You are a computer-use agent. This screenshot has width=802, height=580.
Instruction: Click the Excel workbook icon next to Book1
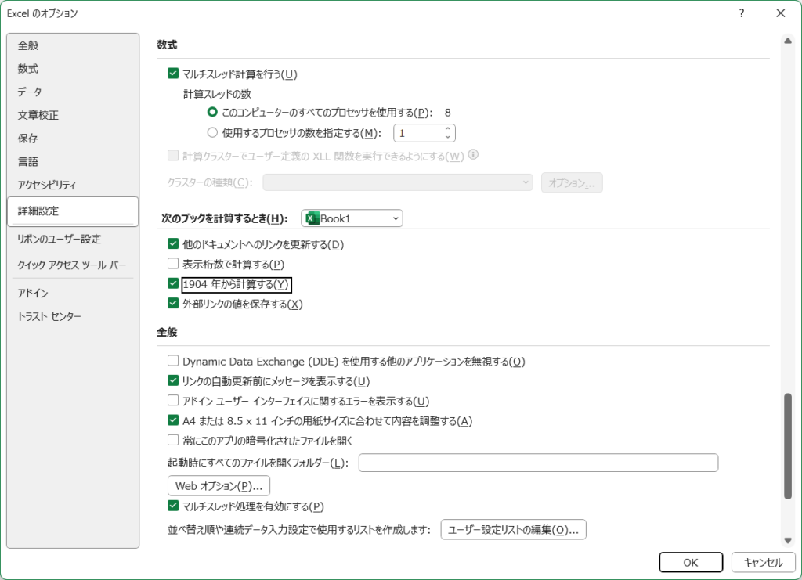pos(314,218)
